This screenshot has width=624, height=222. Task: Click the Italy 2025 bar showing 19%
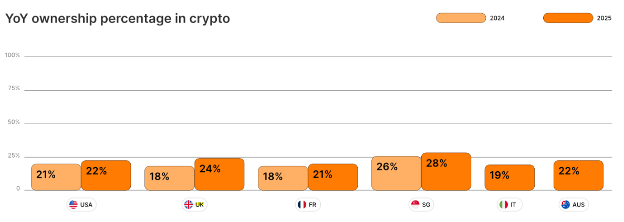point(509,177)
